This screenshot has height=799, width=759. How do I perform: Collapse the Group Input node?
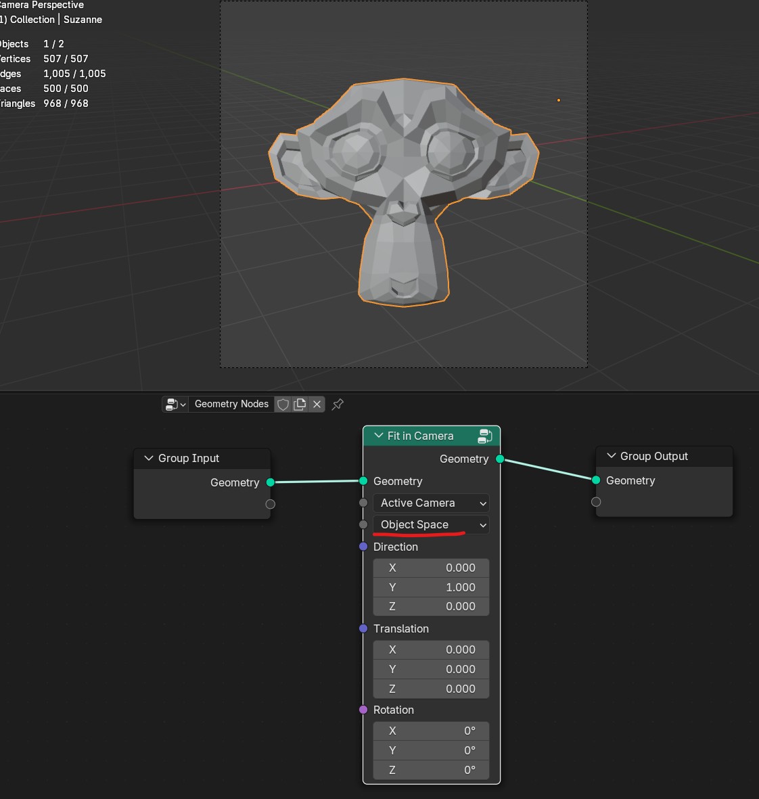149,458
